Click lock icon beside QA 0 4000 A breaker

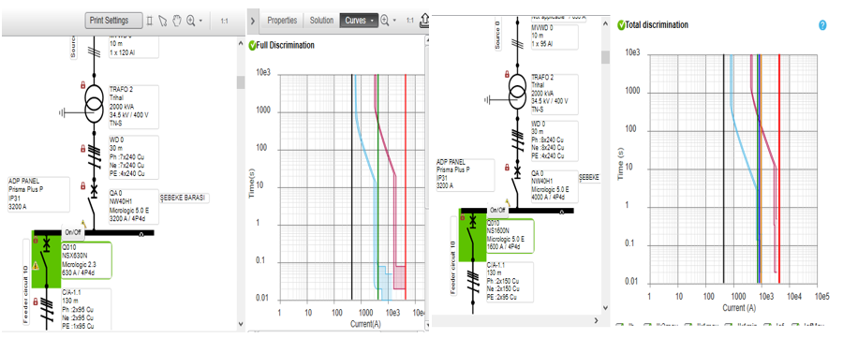(x=507, y=167)
